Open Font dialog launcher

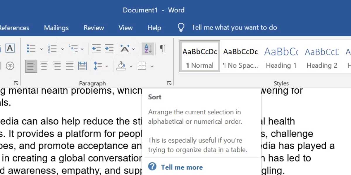pyautogui.click(x=16, y=83)
